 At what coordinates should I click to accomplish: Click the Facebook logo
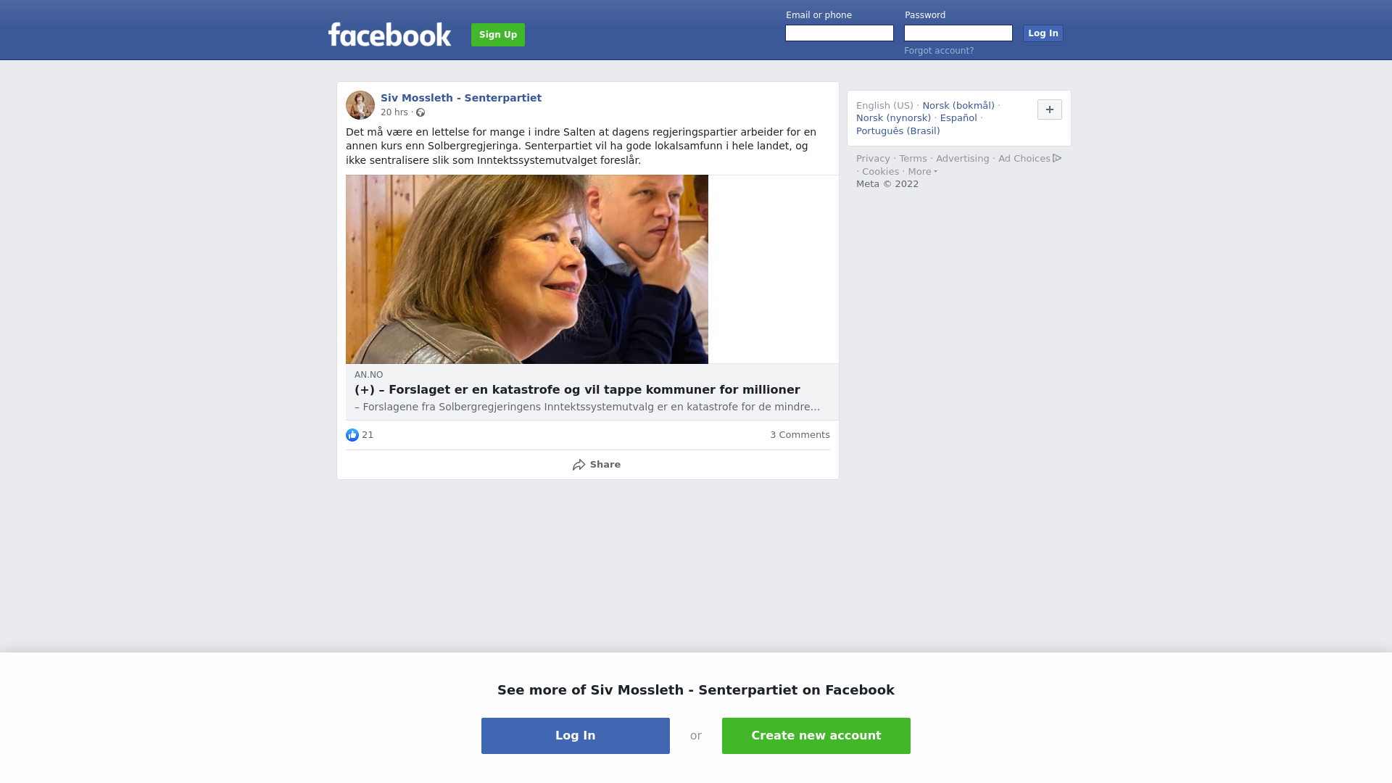click(389, 34)
